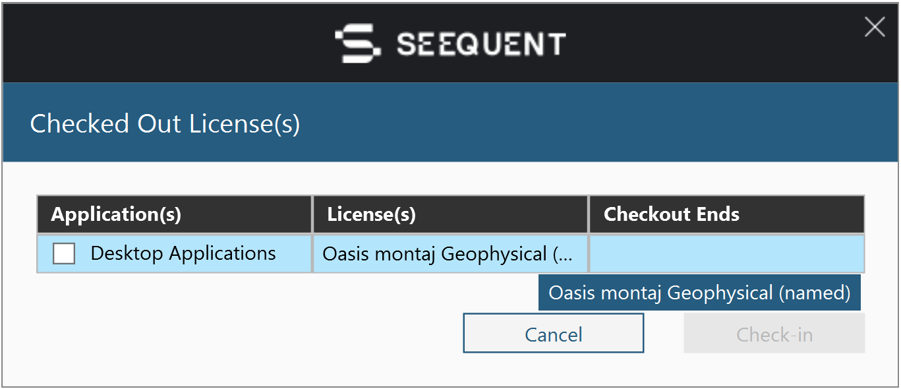Click the Oasis montaj Geophysical (named) tooltip
This screenshot has width=901, height=389.
point(699,293)
